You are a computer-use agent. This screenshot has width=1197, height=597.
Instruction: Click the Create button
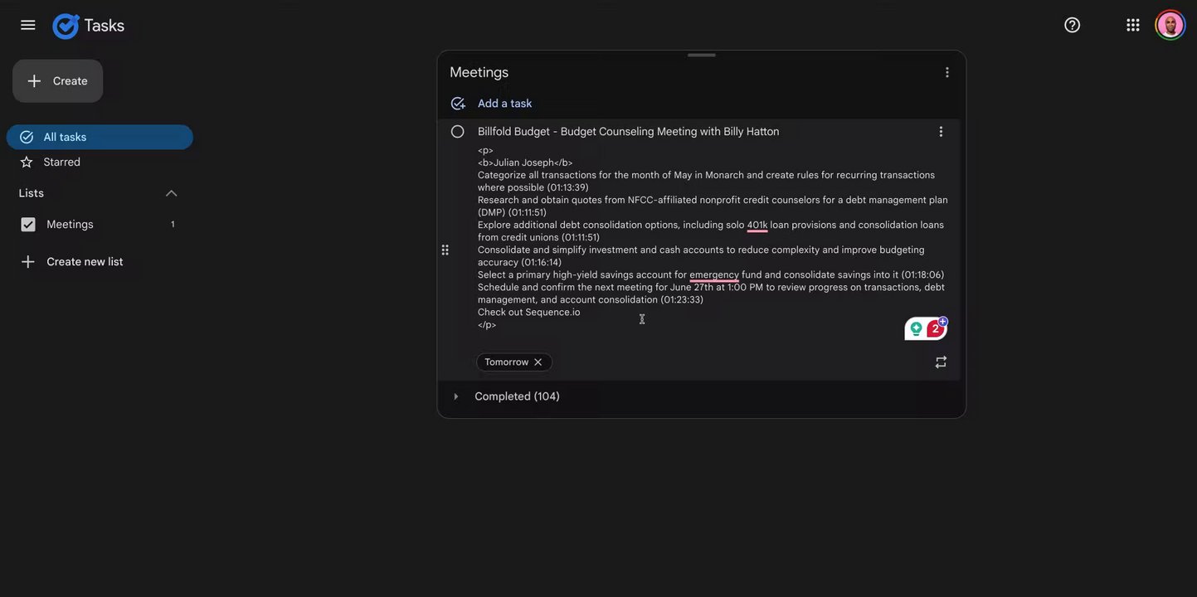click(x=58, y=81)
